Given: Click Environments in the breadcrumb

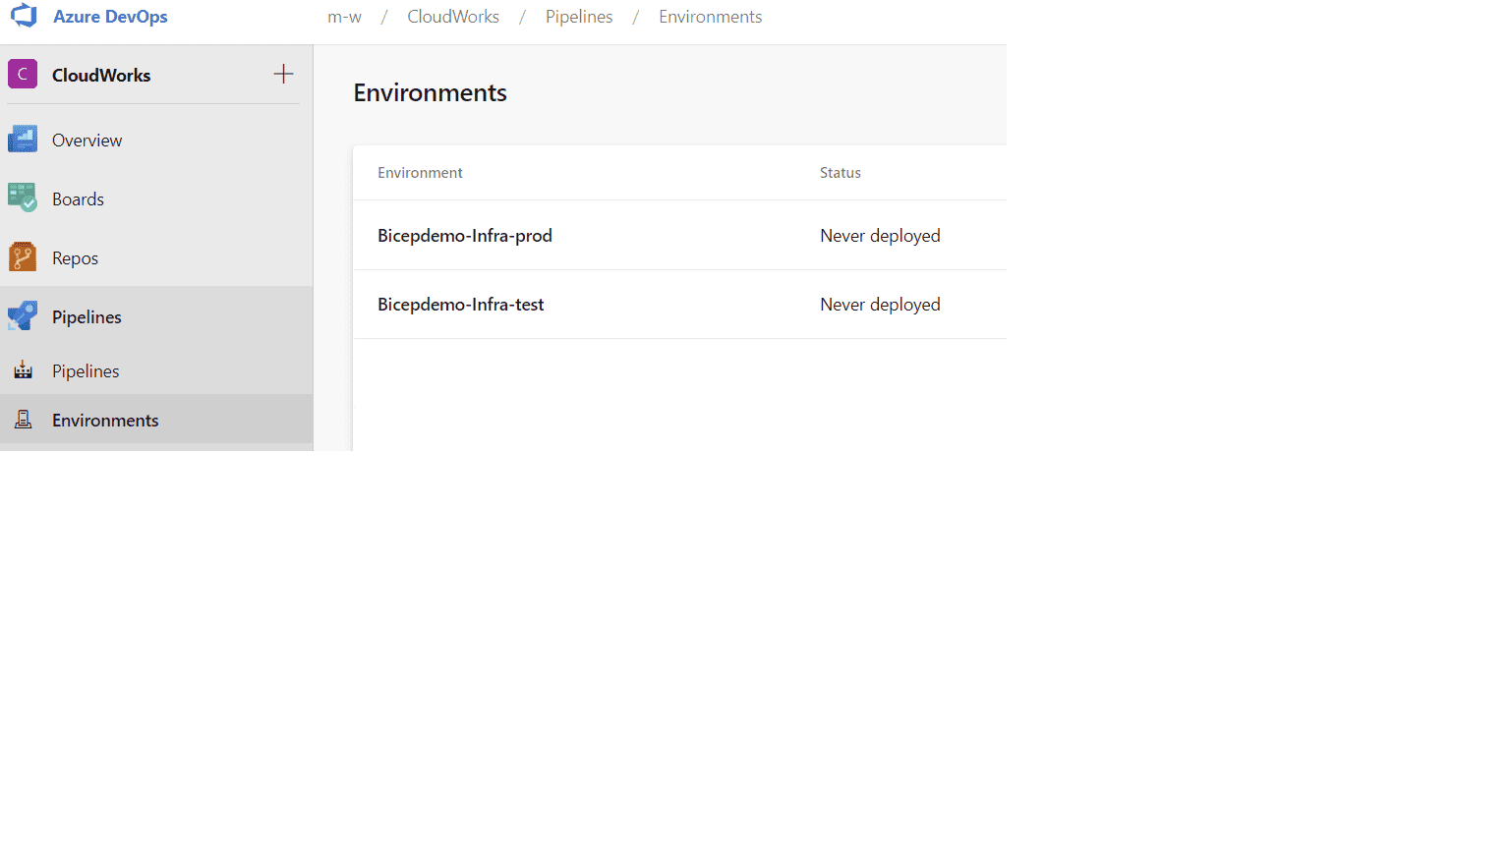Looking at the screenshot, I should (x=711, y=17).
